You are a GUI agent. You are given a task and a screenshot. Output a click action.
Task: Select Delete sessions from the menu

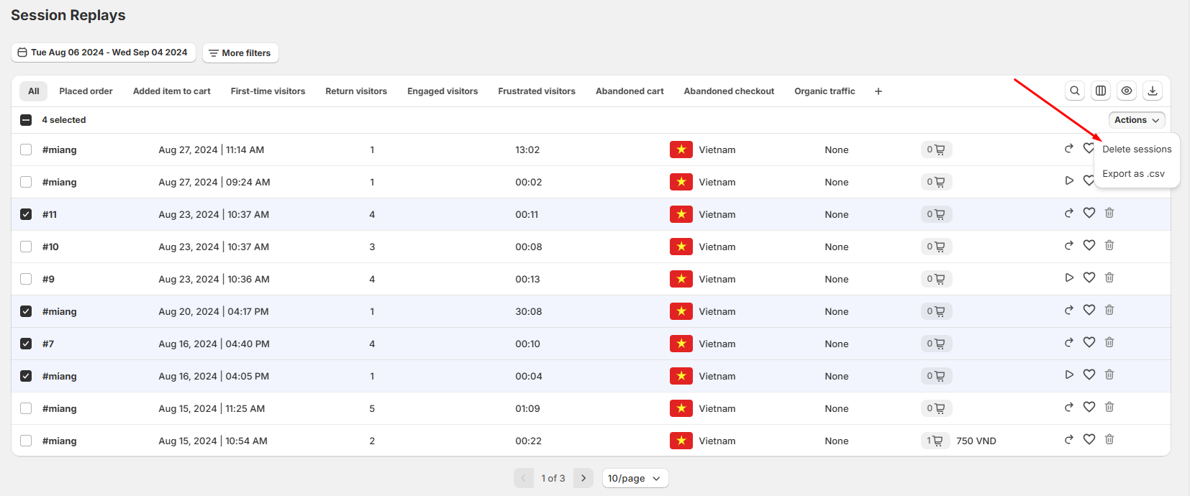(x=1137, y=150)
